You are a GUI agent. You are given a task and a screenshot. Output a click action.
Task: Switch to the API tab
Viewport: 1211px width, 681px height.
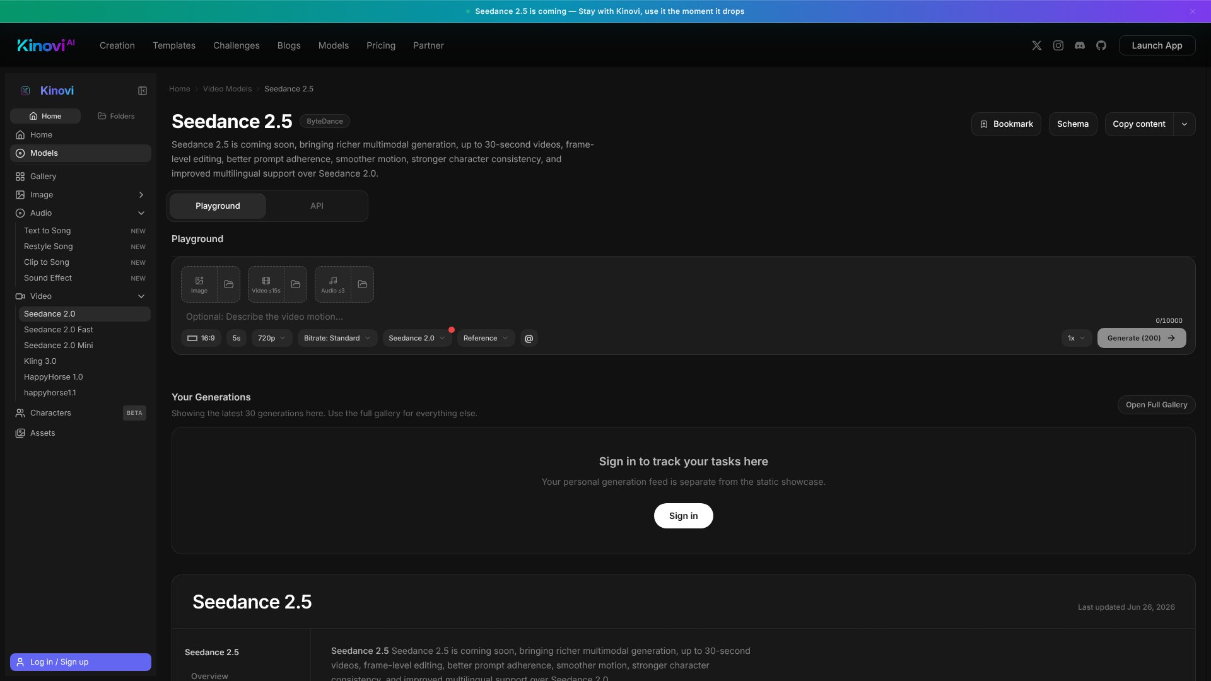[317, 206]
